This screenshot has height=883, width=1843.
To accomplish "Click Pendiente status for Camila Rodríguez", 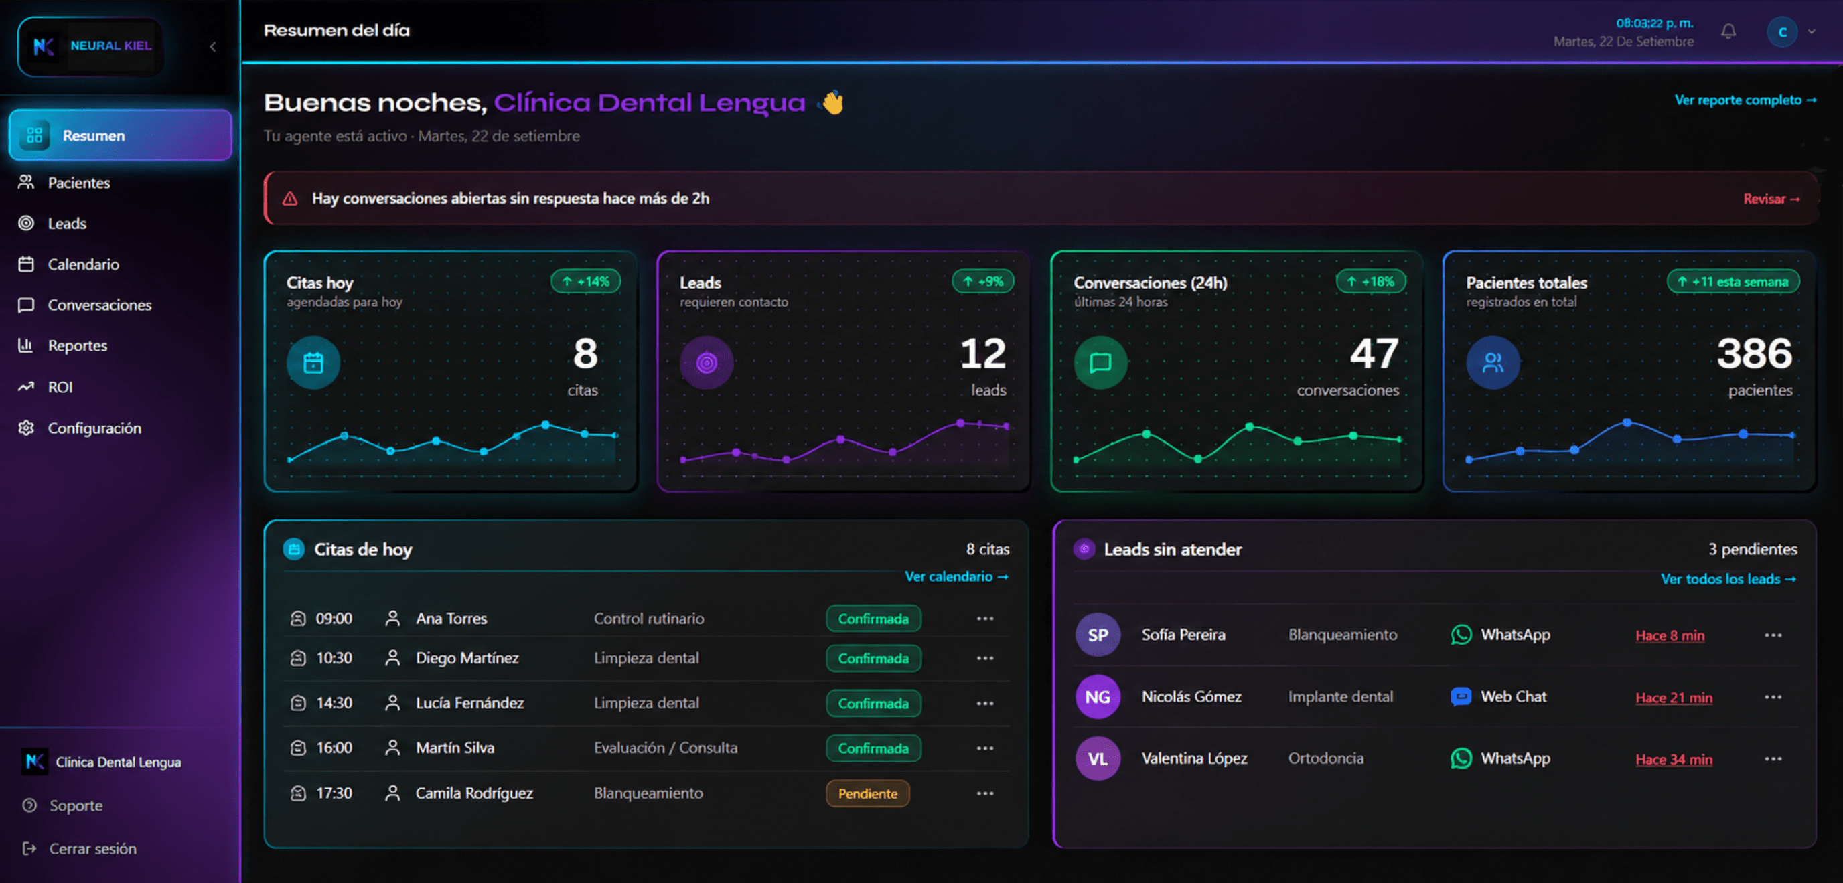I will [868, 793].
